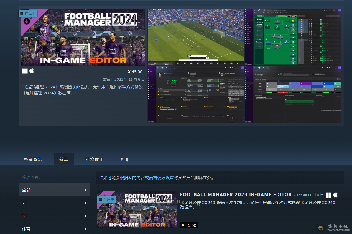352x234 pixels.
Task: Switch to the 即将推出 tab
Action: tap(95, 159)
